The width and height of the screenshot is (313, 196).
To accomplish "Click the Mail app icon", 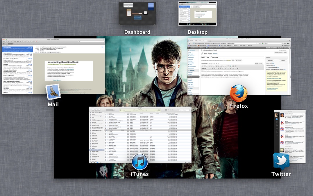I will coord(53,92).
